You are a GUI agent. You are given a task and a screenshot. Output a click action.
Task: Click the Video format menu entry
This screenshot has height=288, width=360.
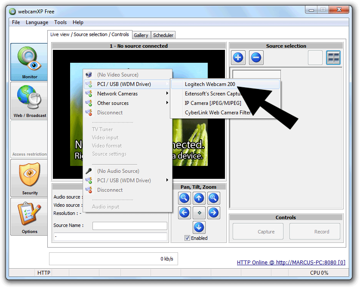[107, 145]
